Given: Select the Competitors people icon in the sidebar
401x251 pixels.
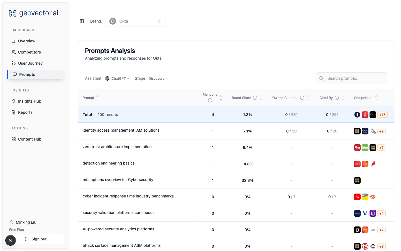Looking at the screenshot, I should 13,52.
